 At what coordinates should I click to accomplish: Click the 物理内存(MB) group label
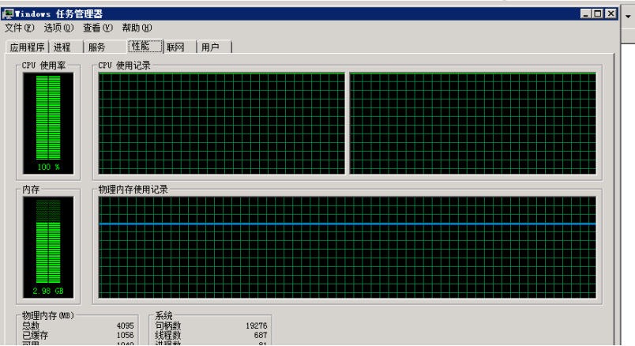point(48,316)
